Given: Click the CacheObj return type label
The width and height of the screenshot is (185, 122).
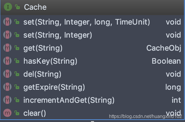Looking at the screenshot, I should coord(164,48).
